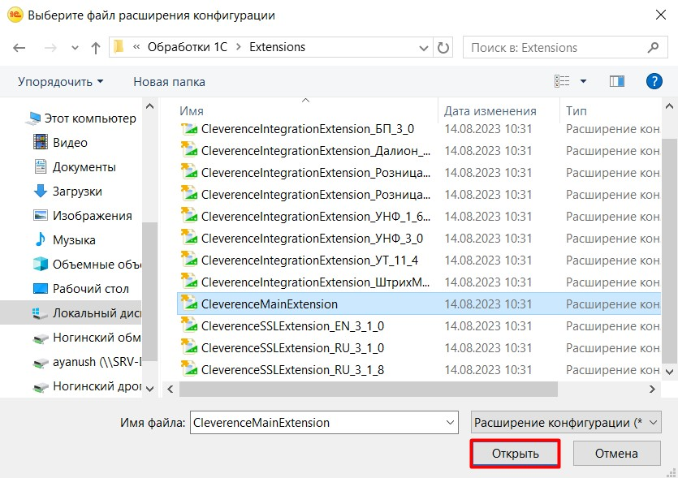Click icon of CleverenceIntegrationExtension_УТ_11_4
Image resolution: width=678 pixels, height=478 pixels.
point(189,260)
